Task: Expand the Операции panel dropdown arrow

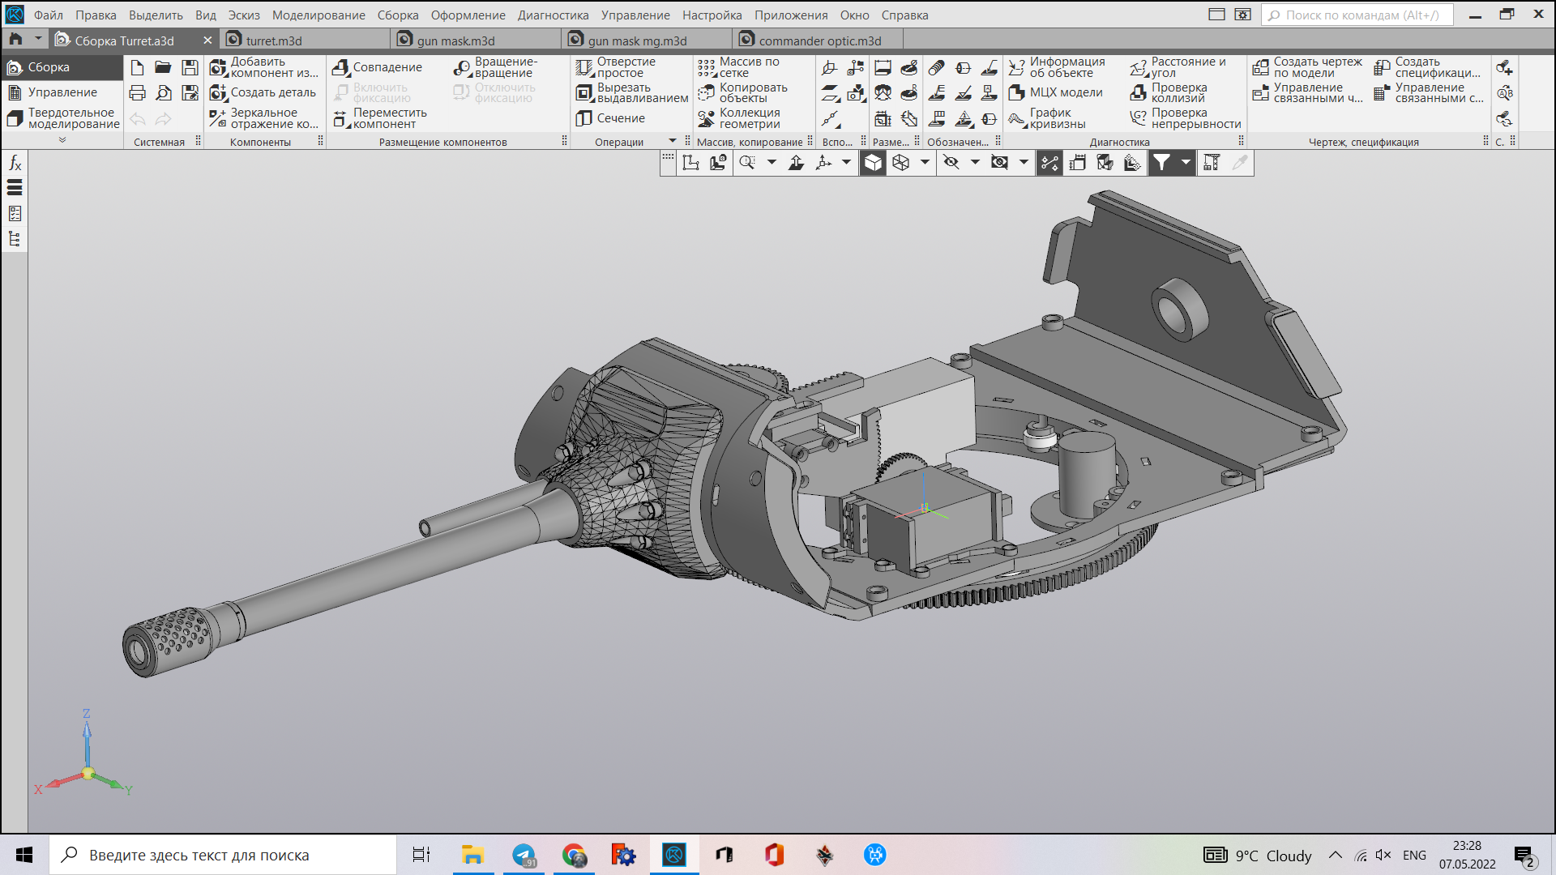Action: tap(672, 141)
